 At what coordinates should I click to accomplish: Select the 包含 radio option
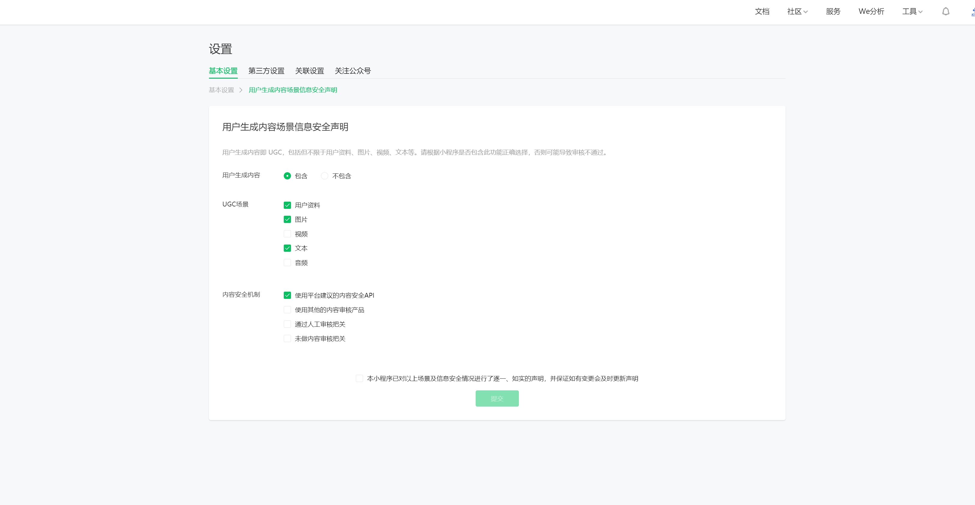point(287,176)
